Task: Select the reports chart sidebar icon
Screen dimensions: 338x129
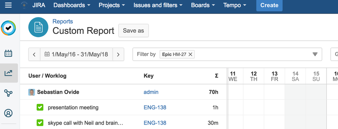Action: pyautogui.click(x=8, y=73)
